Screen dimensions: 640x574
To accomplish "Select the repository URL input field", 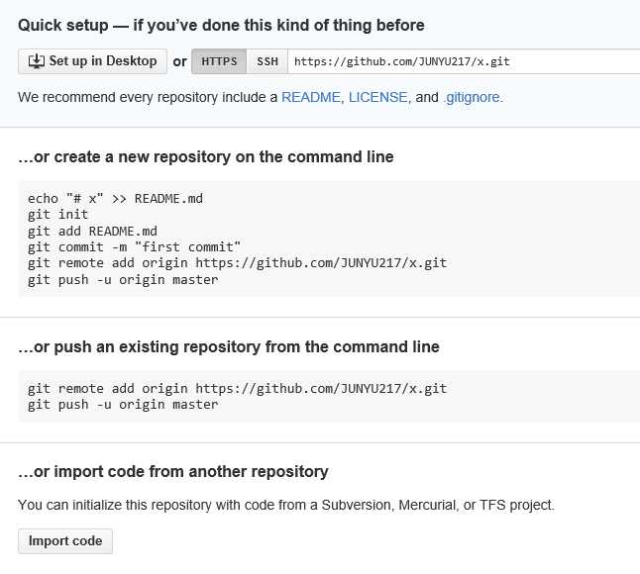I will point(464,61).
